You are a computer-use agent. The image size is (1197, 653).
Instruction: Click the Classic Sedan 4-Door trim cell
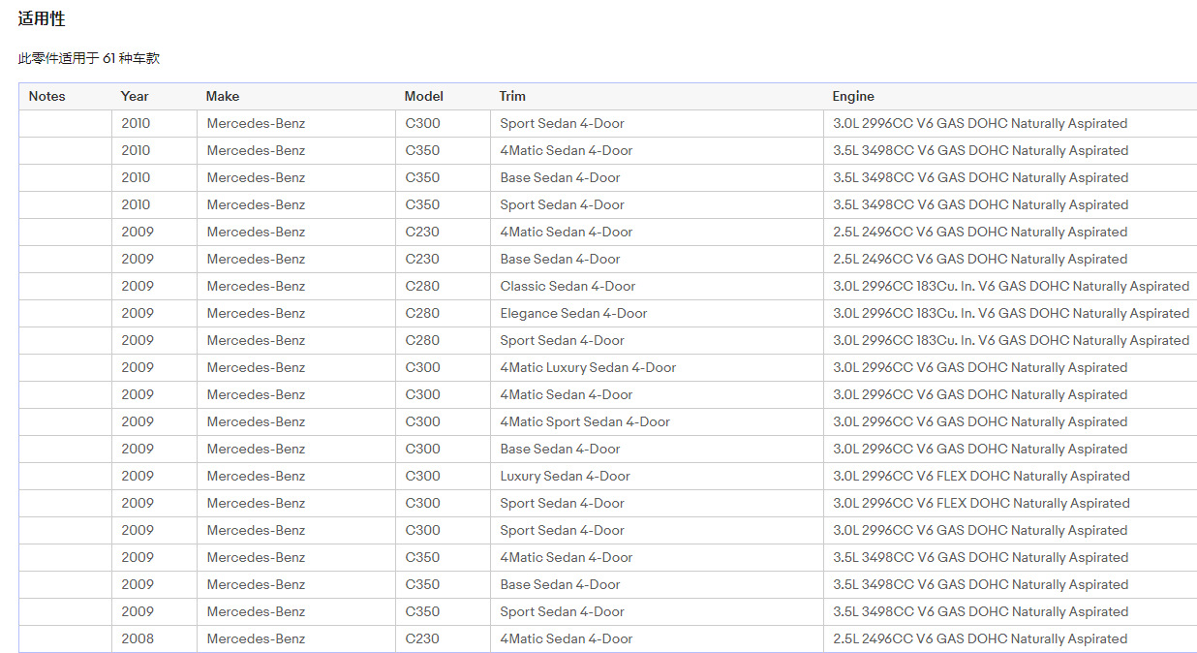coord(657,287)
